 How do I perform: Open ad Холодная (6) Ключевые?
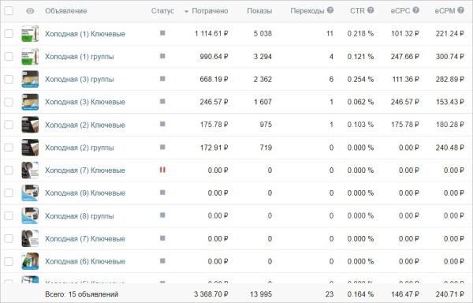[x=85, y=261]
